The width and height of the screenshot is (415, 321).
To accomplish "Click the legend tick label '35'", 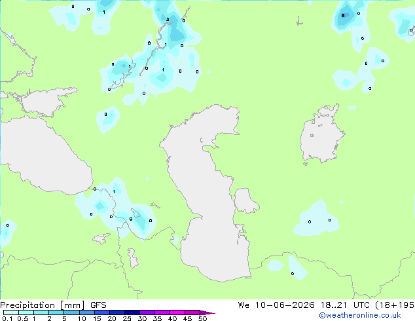I will click(157, 318).
